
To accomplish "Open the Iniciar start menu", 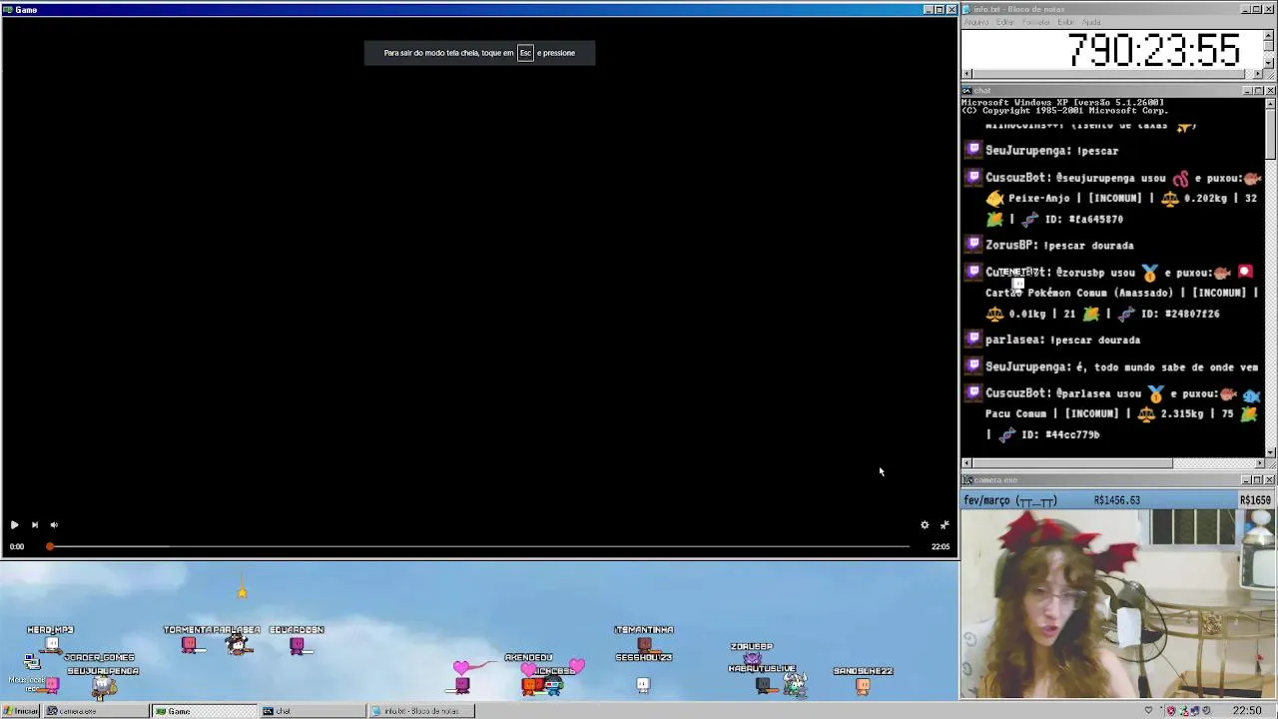I will pyautogui.click(x=20, y=711).
